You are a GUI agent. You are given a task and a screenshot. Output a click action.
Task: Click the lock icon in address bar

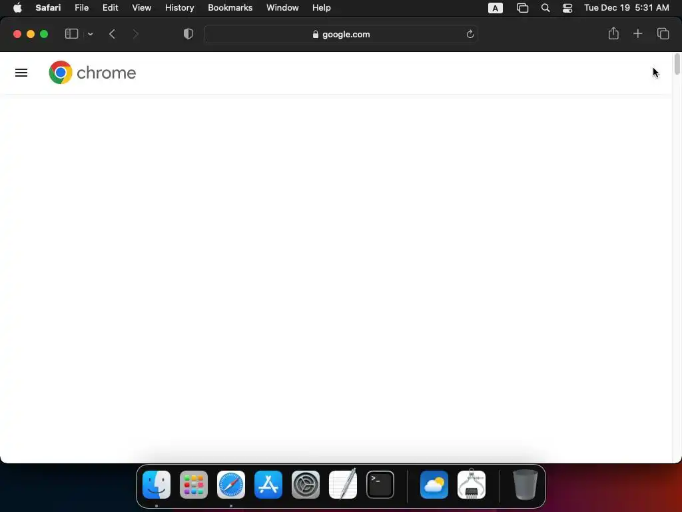pos(315,35)
